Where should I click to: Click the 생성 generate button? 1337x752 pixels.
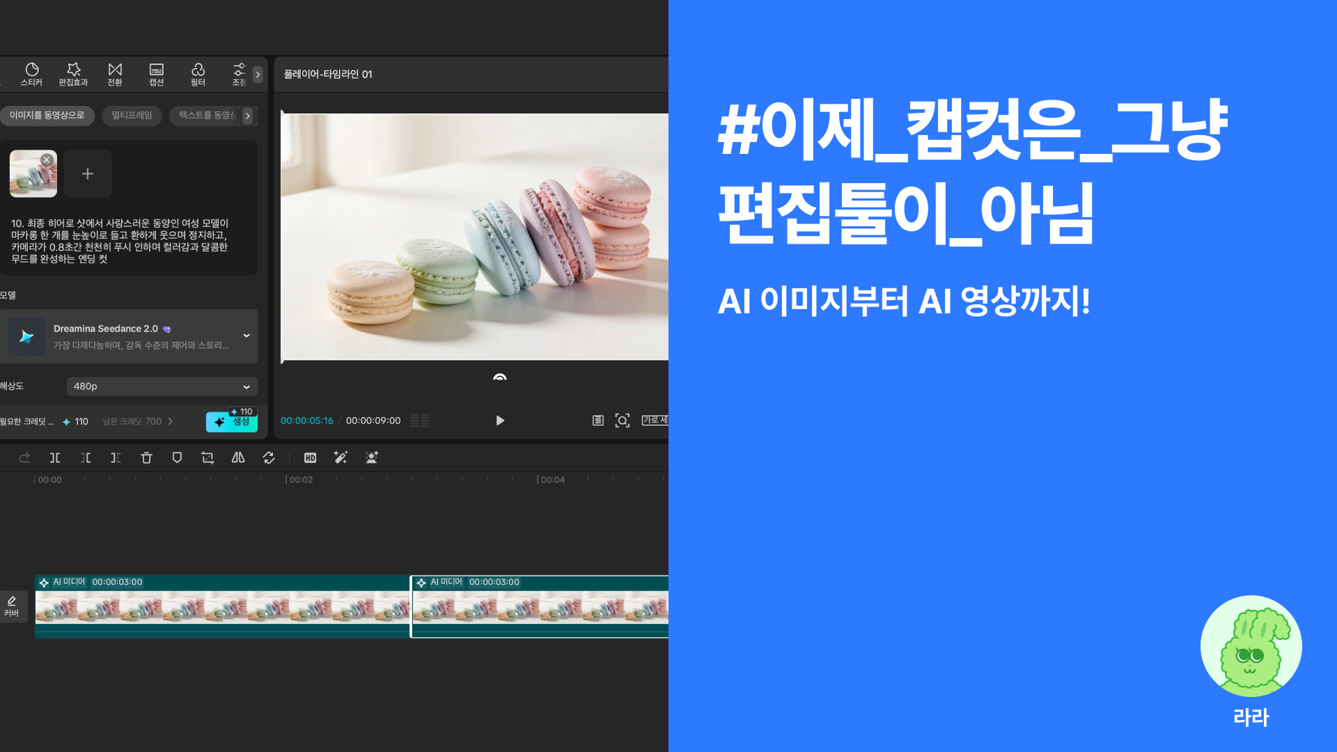232,422
